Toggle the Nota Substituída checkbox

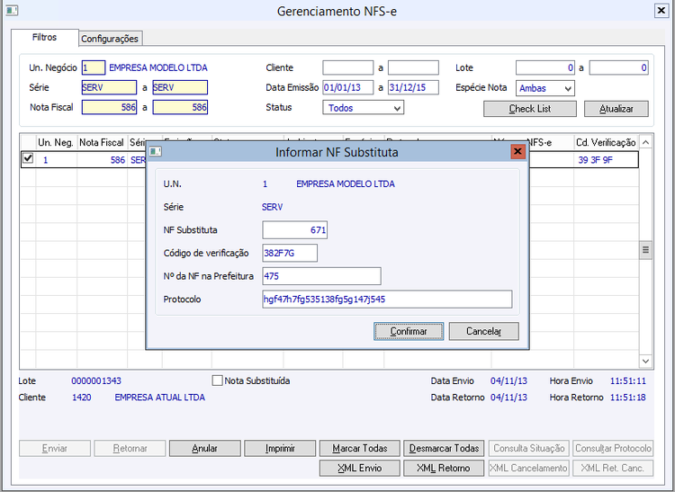click(x=218, y=380)
